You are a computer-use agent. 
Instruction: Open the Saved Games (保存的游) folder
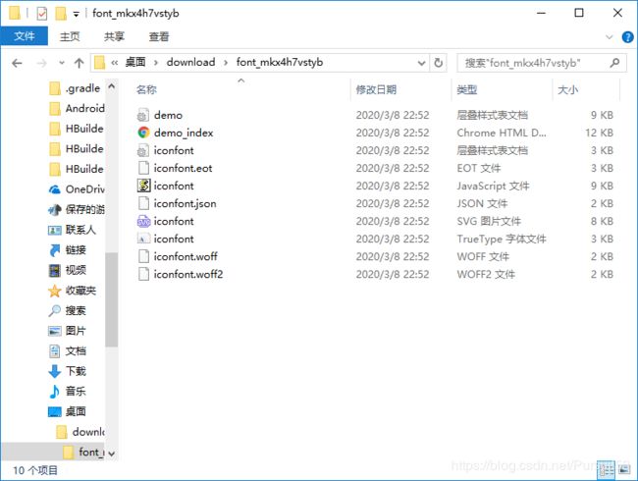(77, 209)
